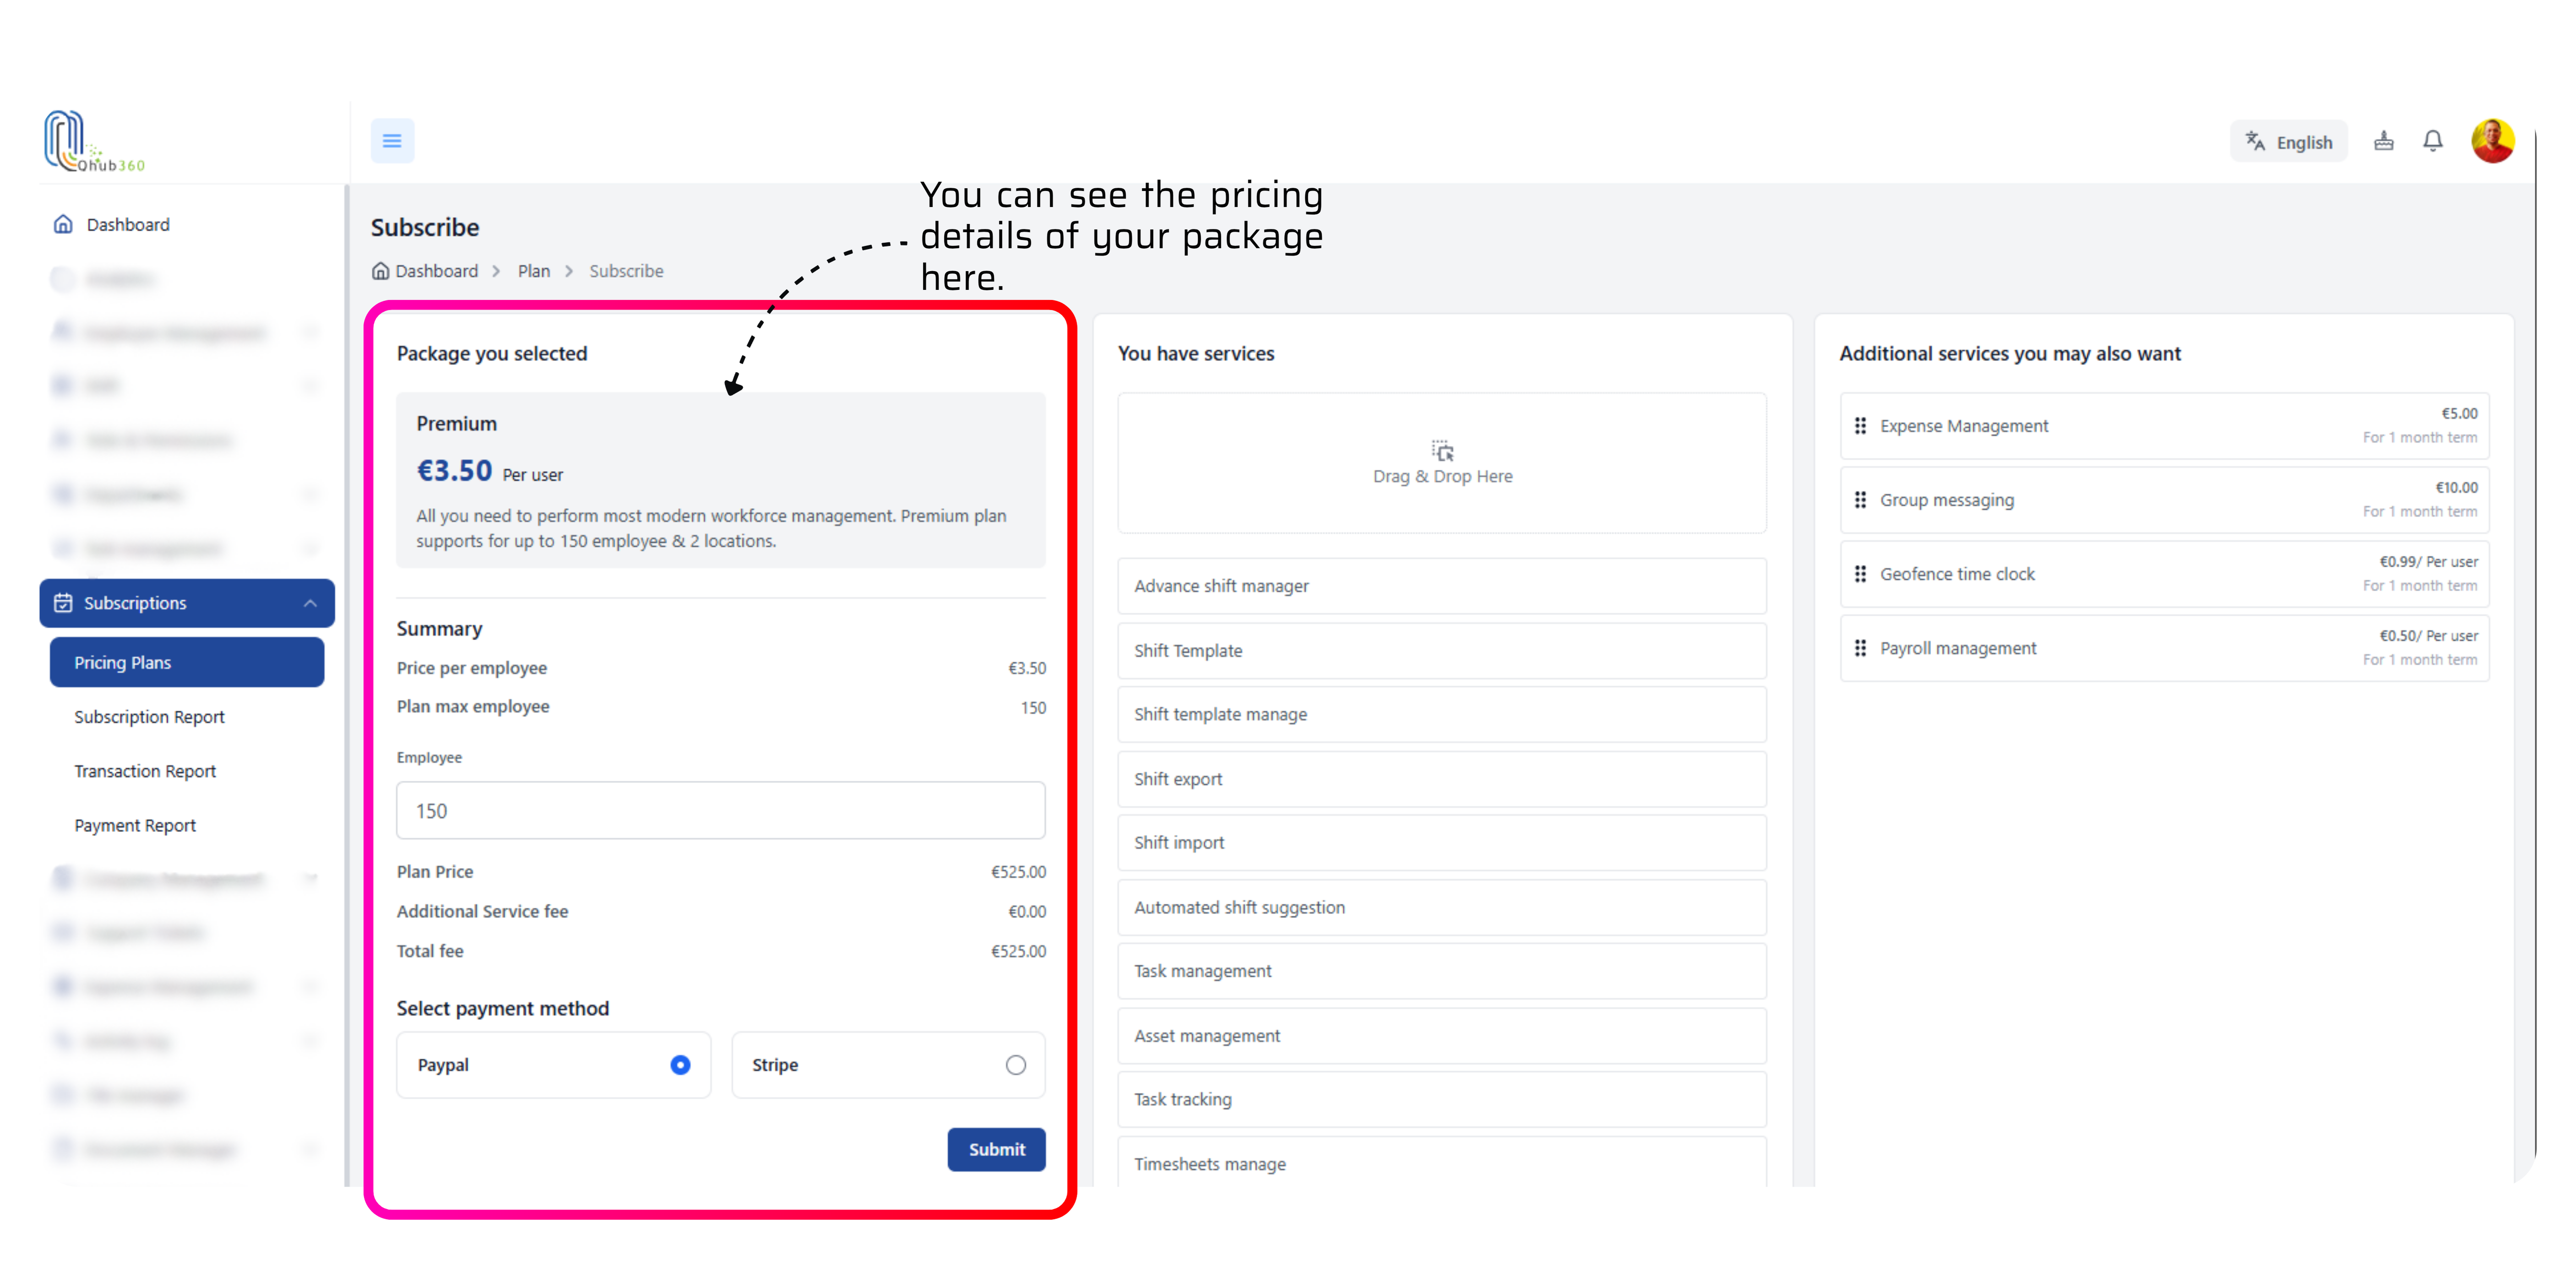The image size is (2576, 1288).
Task: Click the drag-and-drop selection icon
Action: click(1442, 450)
